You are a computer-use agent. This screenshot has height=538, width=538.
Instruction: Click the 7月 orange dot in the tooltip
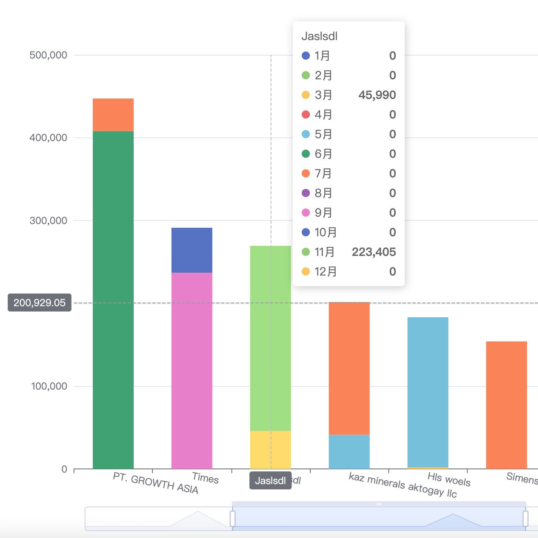306,173
